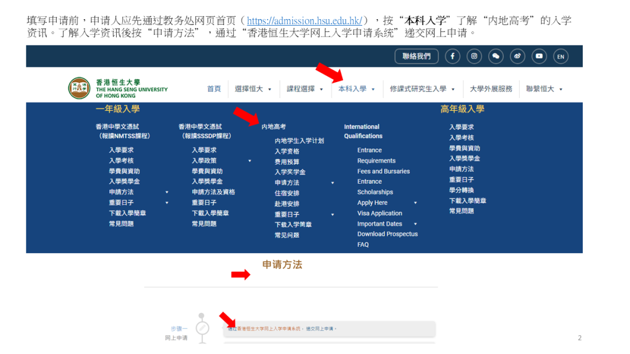The height and width of the screenshot is (354, 630).
Task: Open 入學考核 under NMTSS column
Action: click(x=121, y=160)
